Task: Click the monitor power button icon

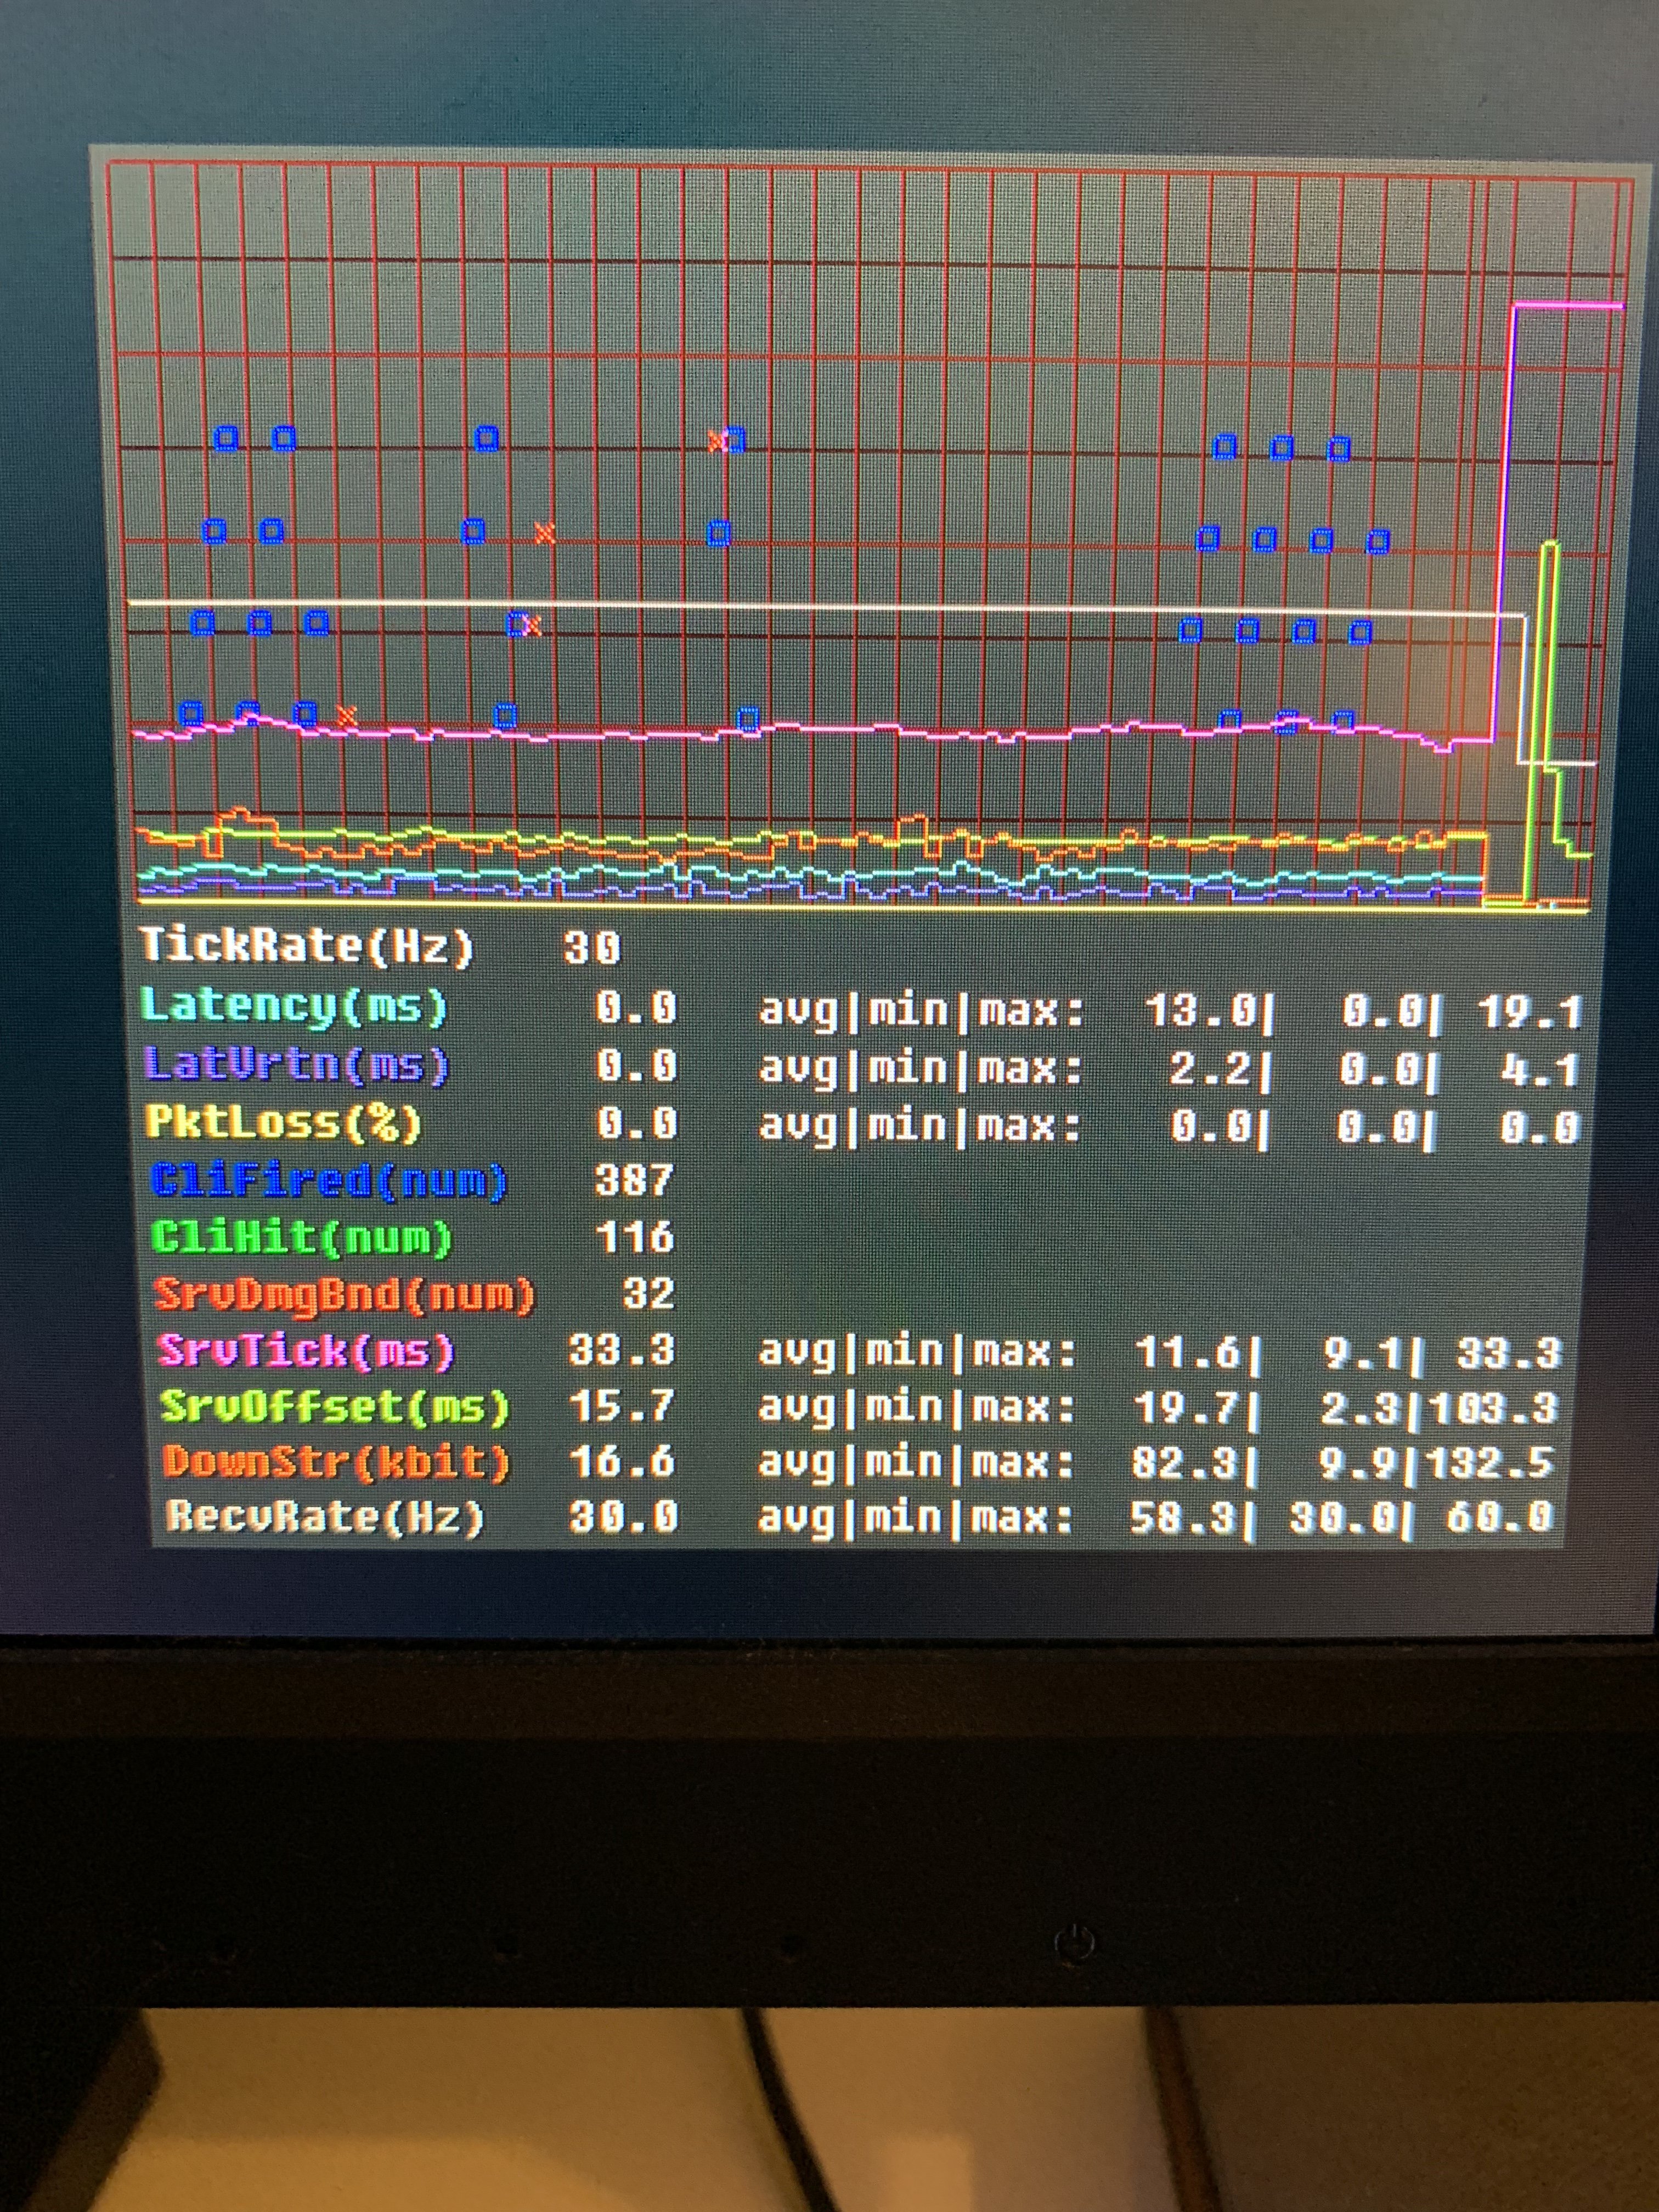Action: 1075,1943
